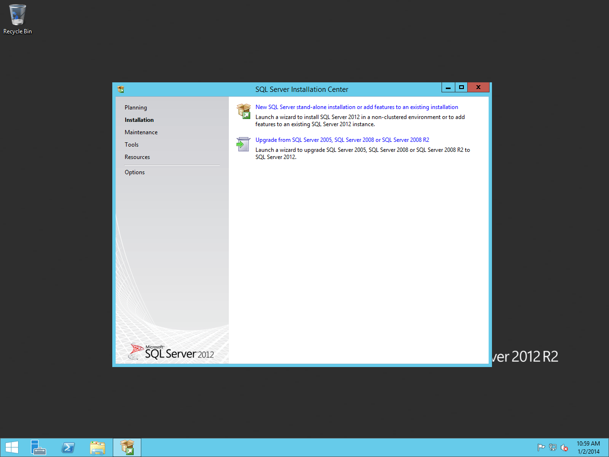609x457 pixels.
Task: Open the Planning section
Action: coord(136,108)
